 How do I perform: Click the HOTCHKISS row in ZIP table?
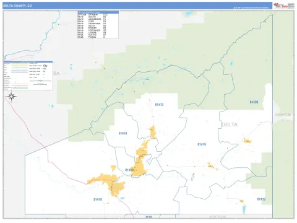98,30
